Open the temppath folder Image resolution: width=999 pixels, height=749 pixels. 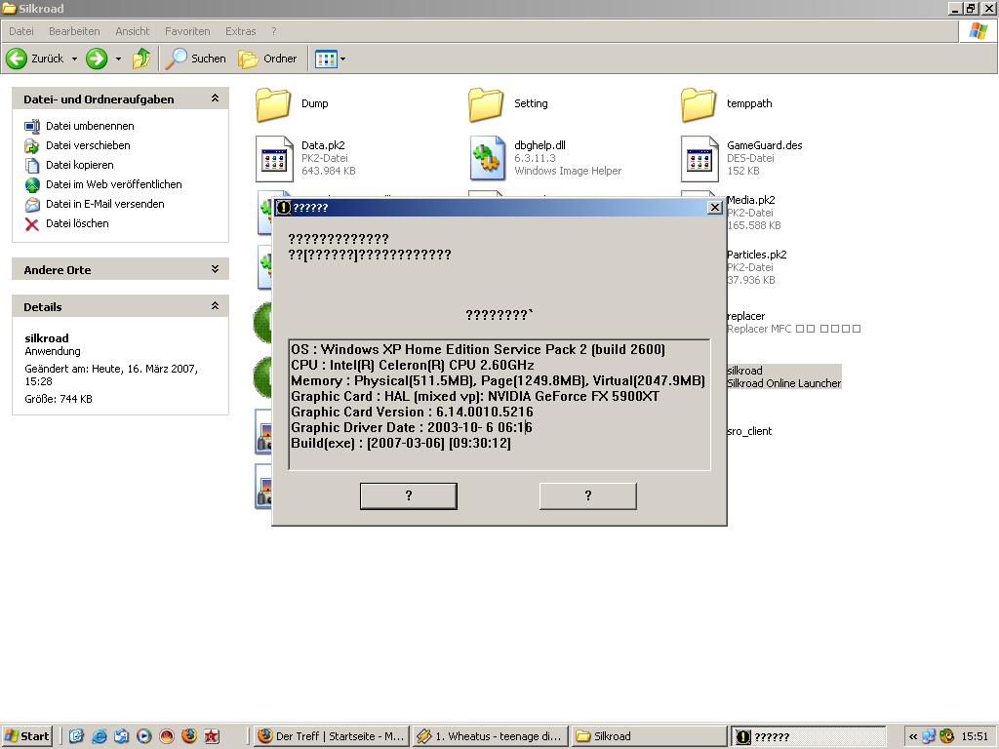[x=699, y=103]
